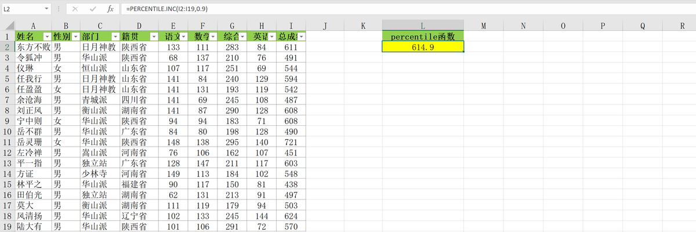
Task: Select the cell 令狐冲
Action: (33, 57)
